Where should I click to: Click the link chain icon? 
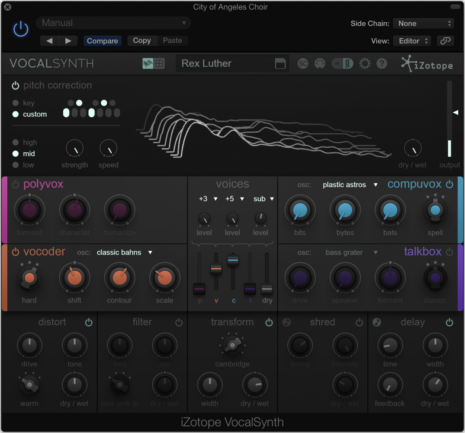[x=445, y=41]
